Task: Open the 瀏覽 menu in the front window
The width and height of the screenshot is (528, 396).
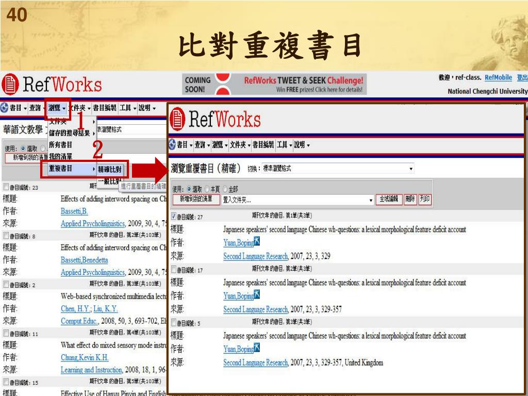Action: tap(220, 145)
